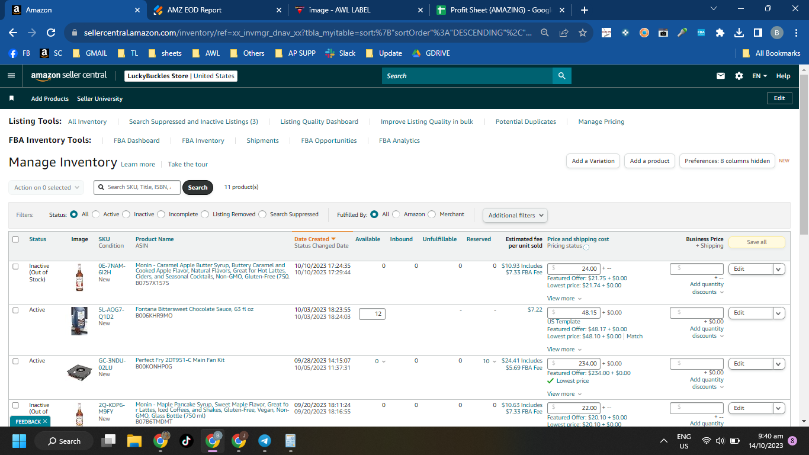Bookmark this page with the star icon
Viewport: 809px width, 455px height.
pos(583,33)
